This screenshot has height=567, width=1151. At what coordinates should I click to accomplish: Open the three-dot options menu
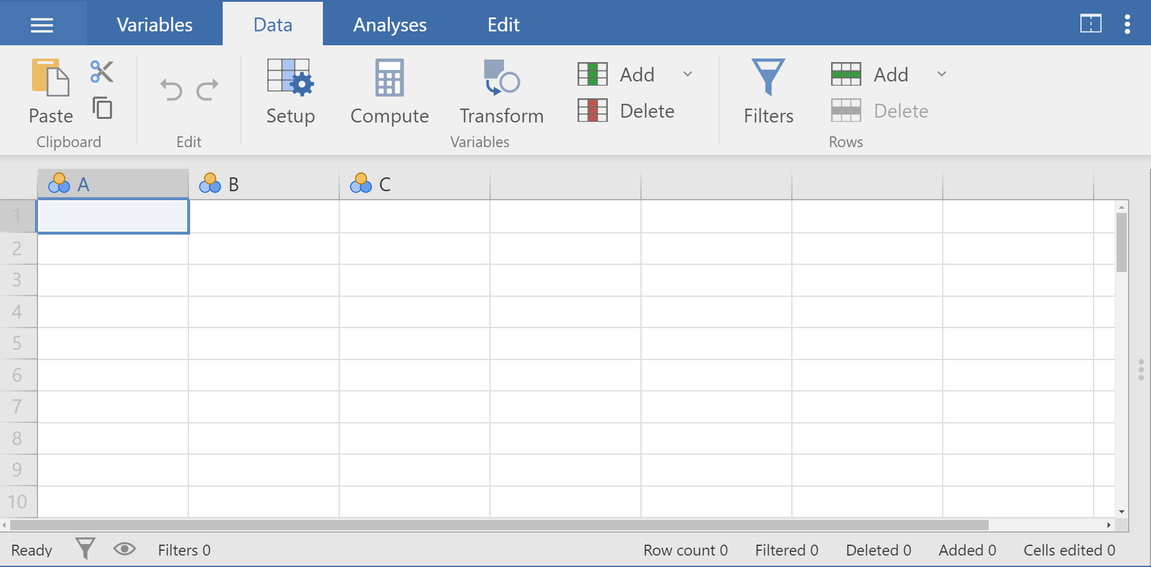(x=1127, y=24)
